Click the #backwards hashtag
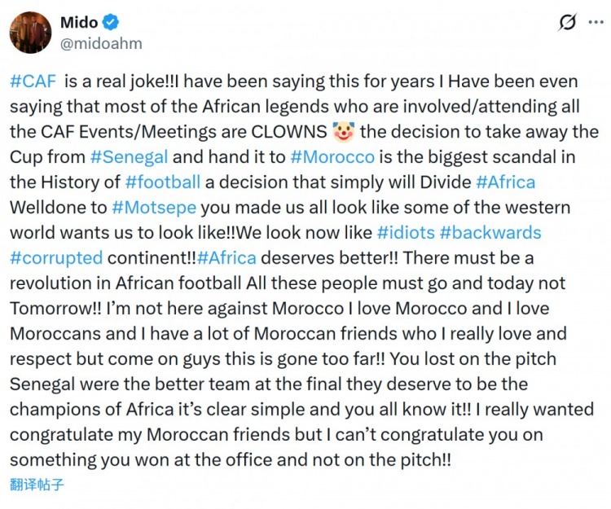The image size is (611, 509). coord(490,232)
